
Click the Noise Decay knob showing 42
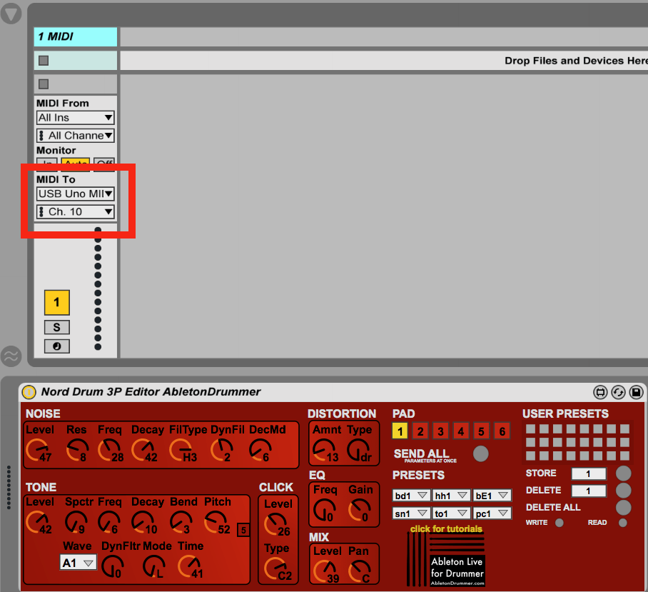[x=143, y=450]
